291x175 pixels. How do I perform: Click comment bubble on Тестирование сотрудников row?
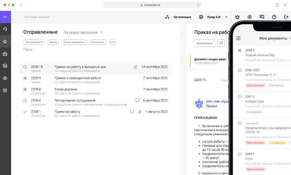[138, 100]
